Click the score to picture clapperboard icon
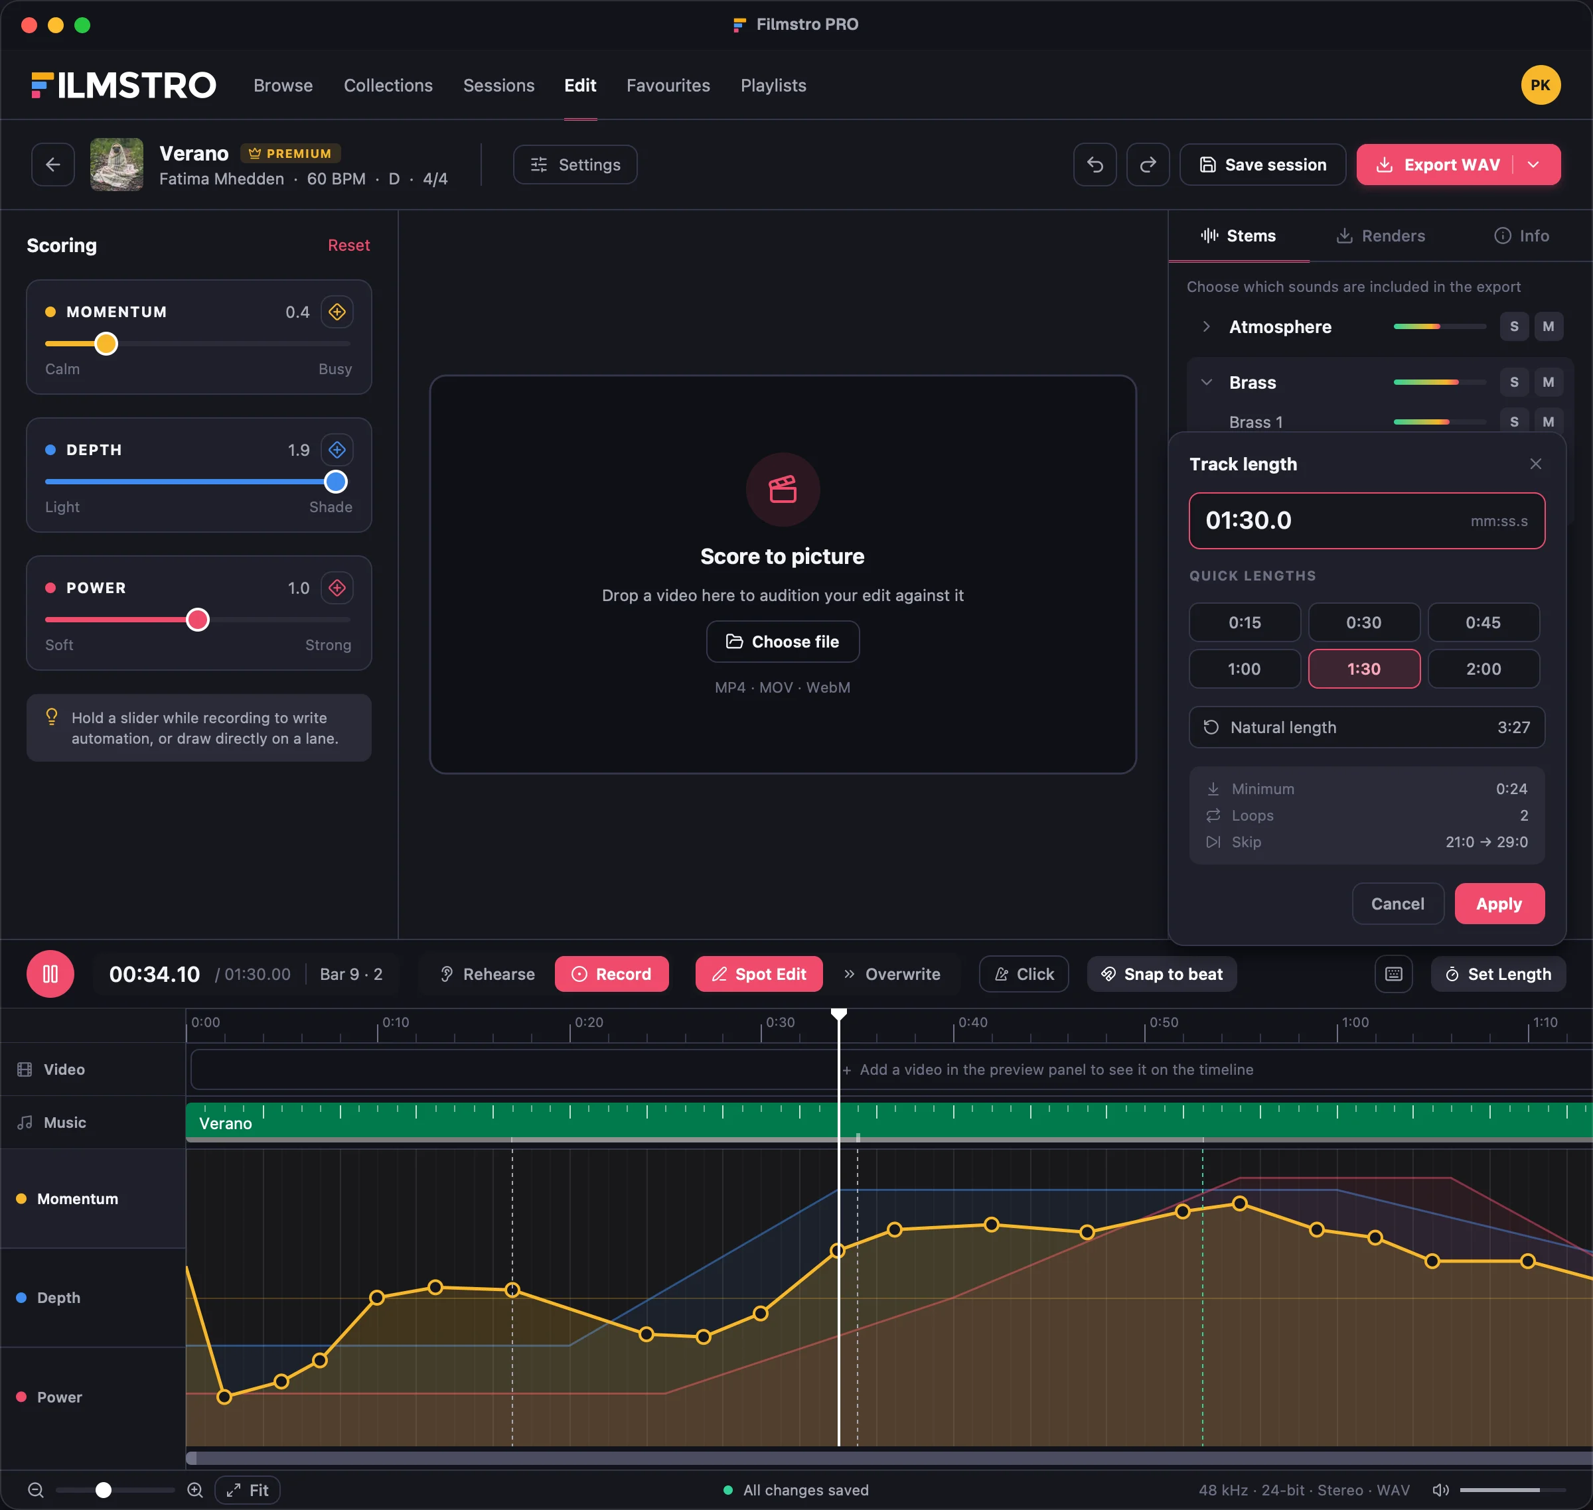Screen dimensions: 1593x1510 (783, 490)
